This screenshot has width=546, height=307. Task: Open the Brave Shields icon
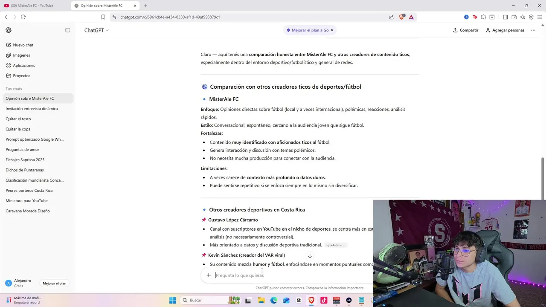[401, 17]
